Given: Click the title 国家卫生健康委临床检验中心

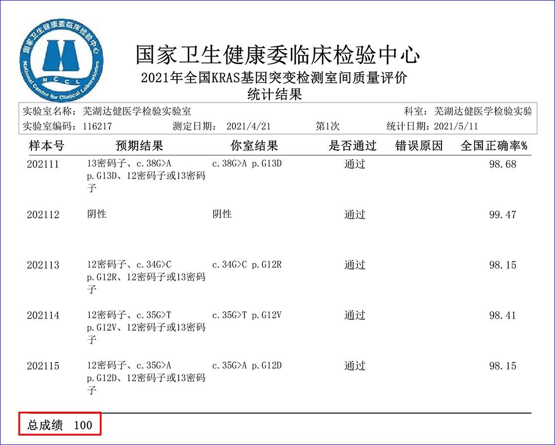Looking at the screenshot, I should tap(278, 56).
